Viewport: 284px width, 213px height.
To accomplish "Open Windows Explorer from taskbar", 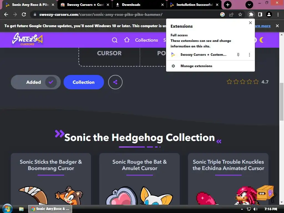I will 21,209.
